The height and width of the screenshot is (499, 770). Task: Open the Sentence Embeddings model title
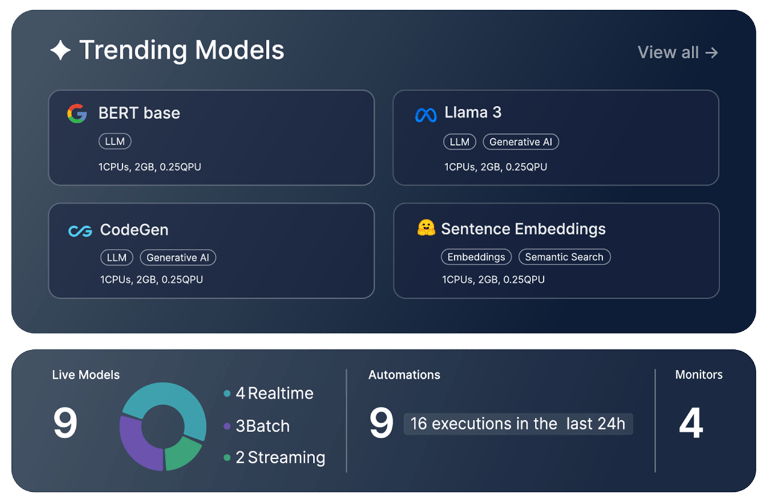(x=523, y=228)
